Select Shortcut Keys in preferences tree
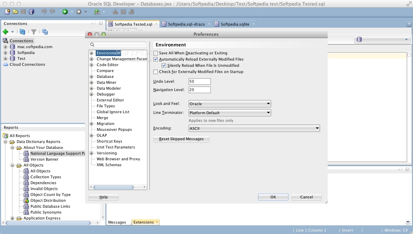The image size is (413, 234). [x=109, y=141]
